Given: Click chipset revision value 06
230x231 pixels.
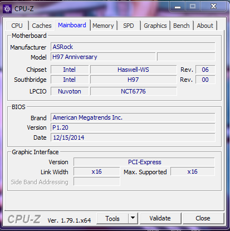Looking at the screenshot, I should click(x=205, y=70).
